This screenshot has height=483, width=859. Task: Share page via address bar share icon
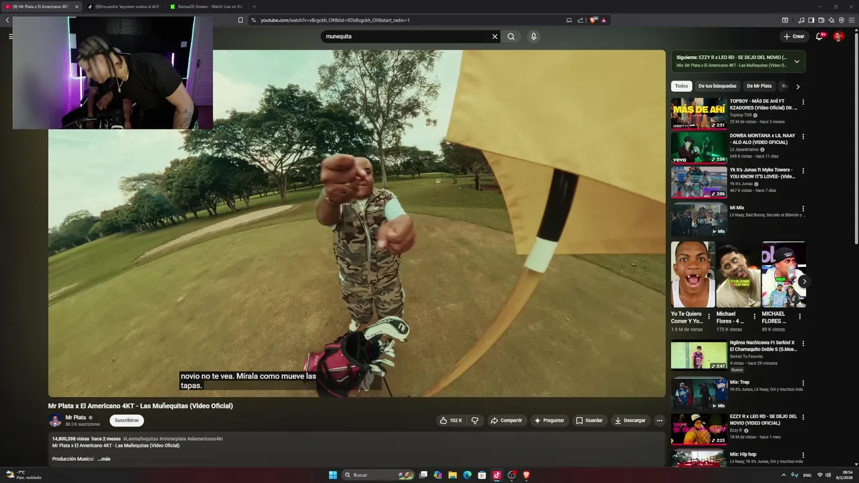click(580, 20)
